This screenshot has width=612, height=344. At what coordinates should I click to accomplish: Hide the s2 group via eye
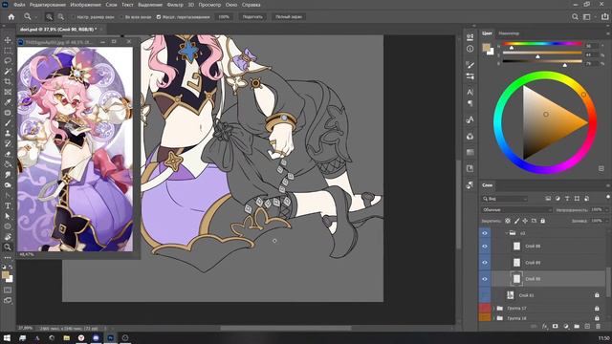[x=485, y=233]
